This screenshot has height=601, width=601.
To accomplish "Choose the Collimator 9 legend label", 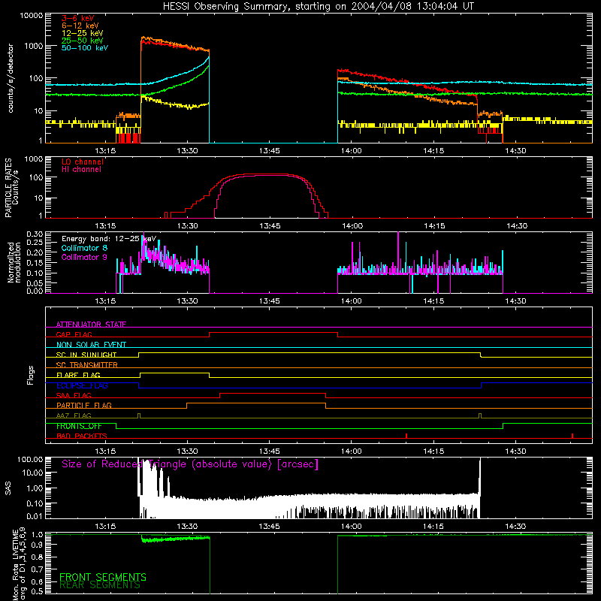I will (x=84, y=257).
